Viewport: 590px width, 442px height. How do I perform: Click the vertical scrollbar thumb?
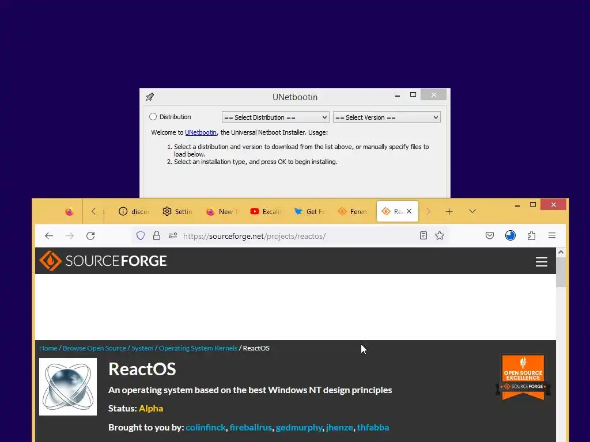pos(561,272)
